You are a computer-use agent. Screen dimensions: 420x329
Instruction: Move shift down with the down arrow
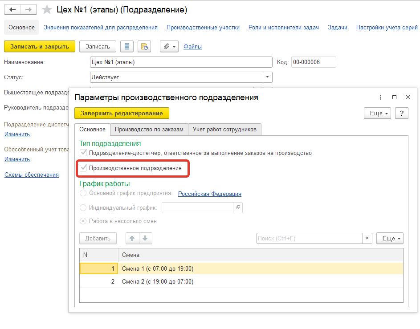tap(146, 238)
